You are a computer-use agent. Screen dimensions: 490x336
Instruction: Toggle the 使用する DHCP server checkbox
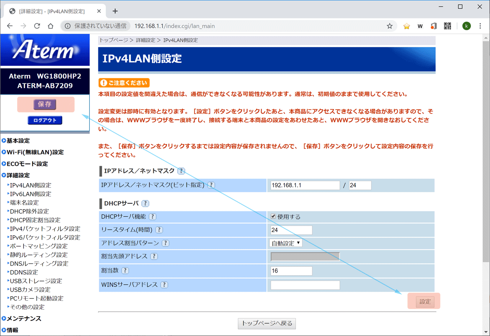click(273, 216)
